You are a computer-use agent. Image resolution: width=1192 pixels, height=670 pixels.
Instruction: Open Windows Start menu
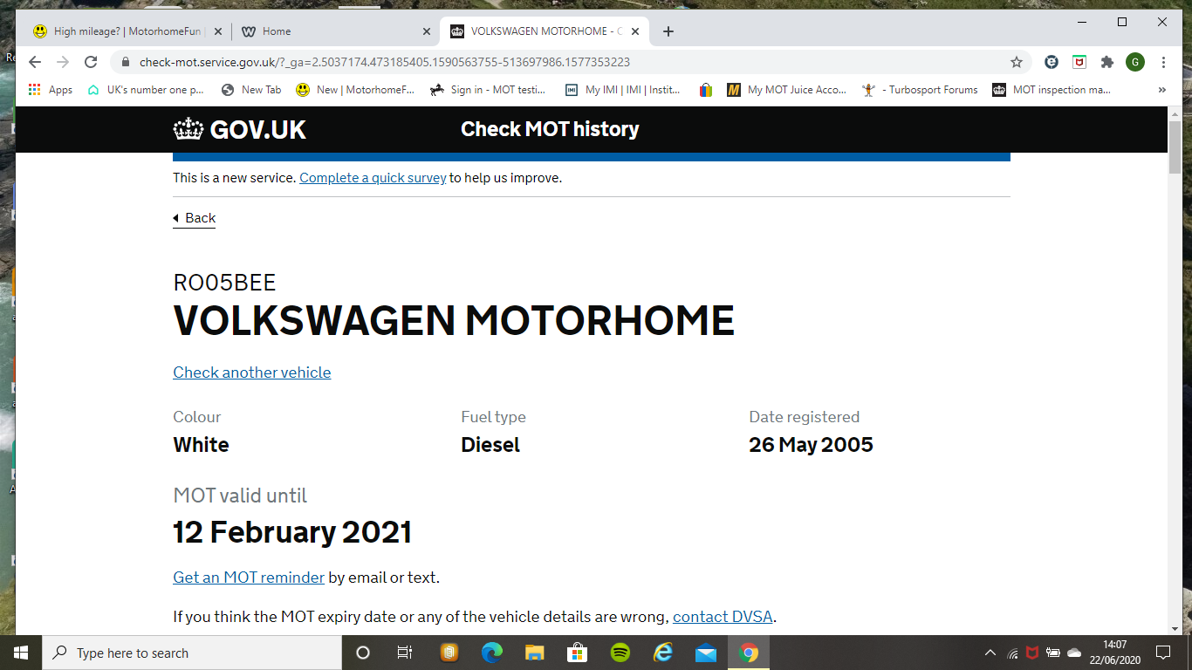pos(21,653)
